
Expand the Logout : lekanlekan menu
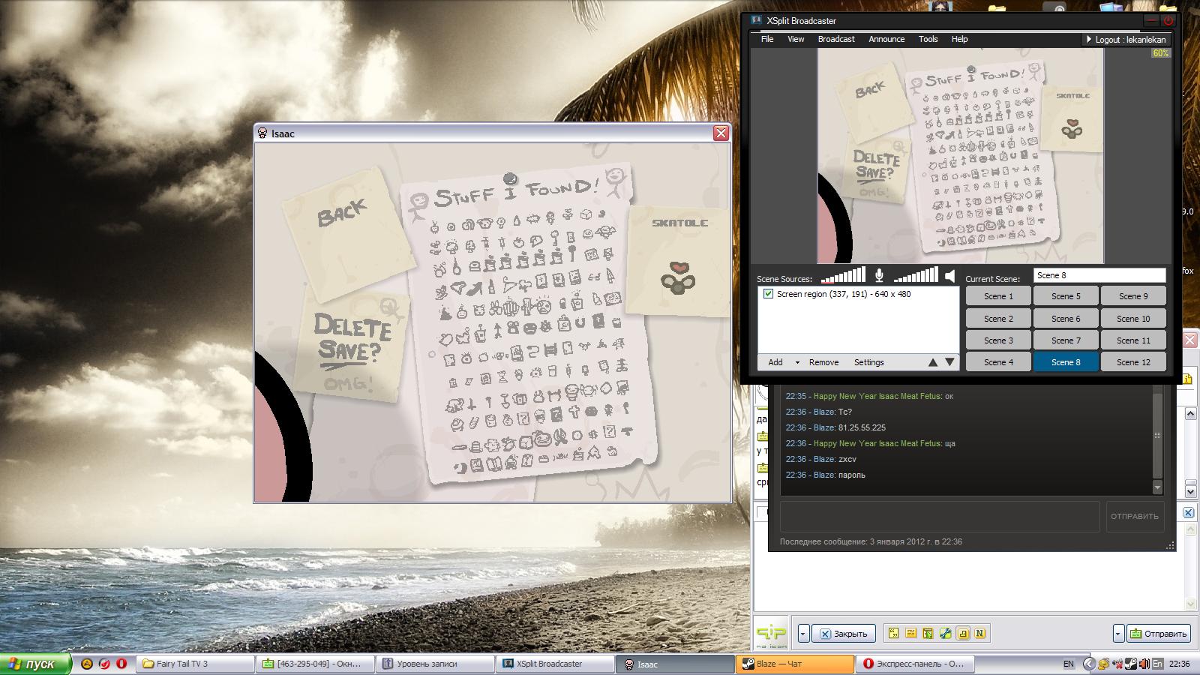point(1126,40)
